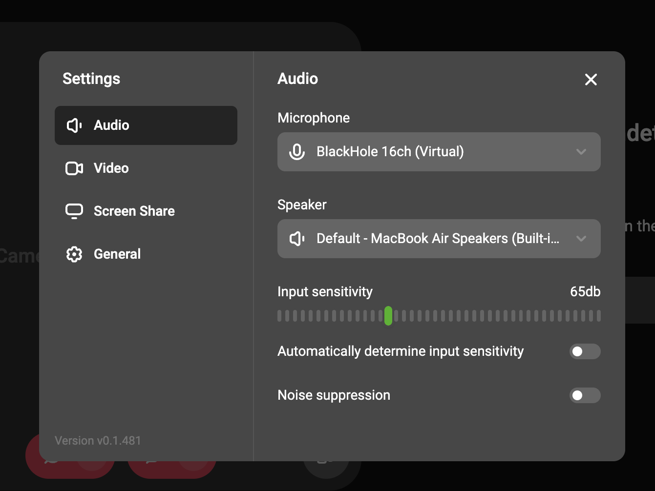Viewport: 655px width, 491px height.
Task: Click the Speaker dropdown chevron arrow
Action: pyautogui.click(x=581, y=239)
